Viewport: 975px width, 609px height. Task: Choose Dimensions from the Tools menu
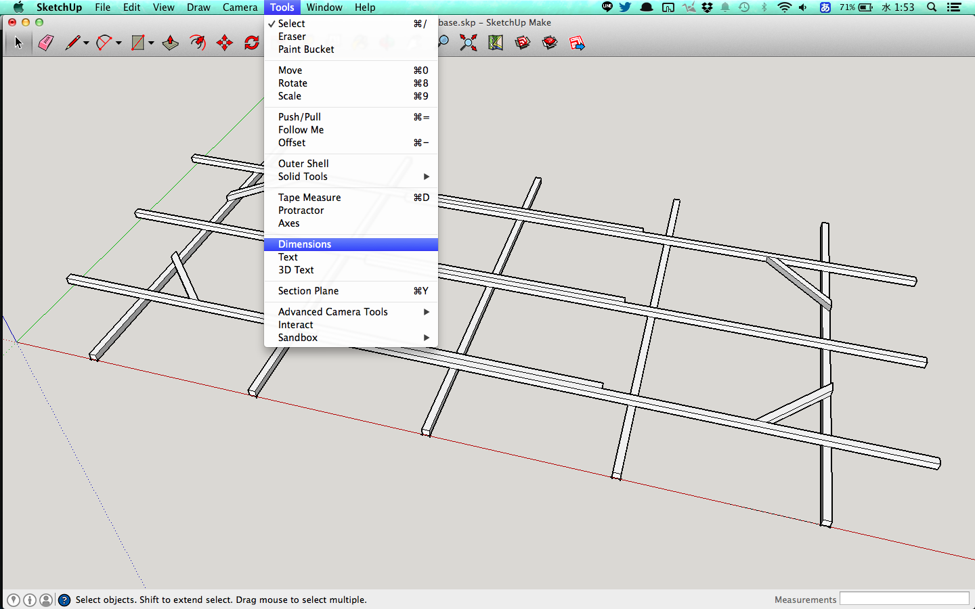coord(305,244)
